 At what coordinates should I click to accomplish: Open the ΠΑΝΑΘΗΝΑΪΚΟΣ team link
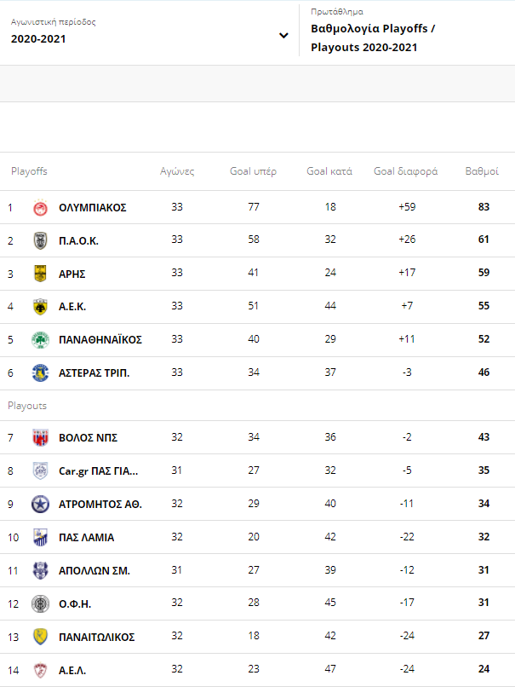point(100,340)
